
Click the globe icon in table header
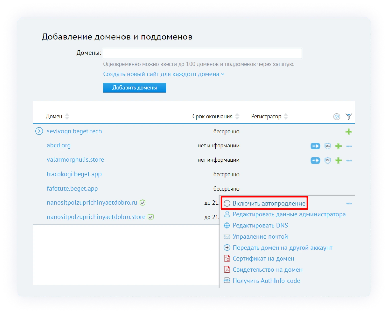pos(336,117)
